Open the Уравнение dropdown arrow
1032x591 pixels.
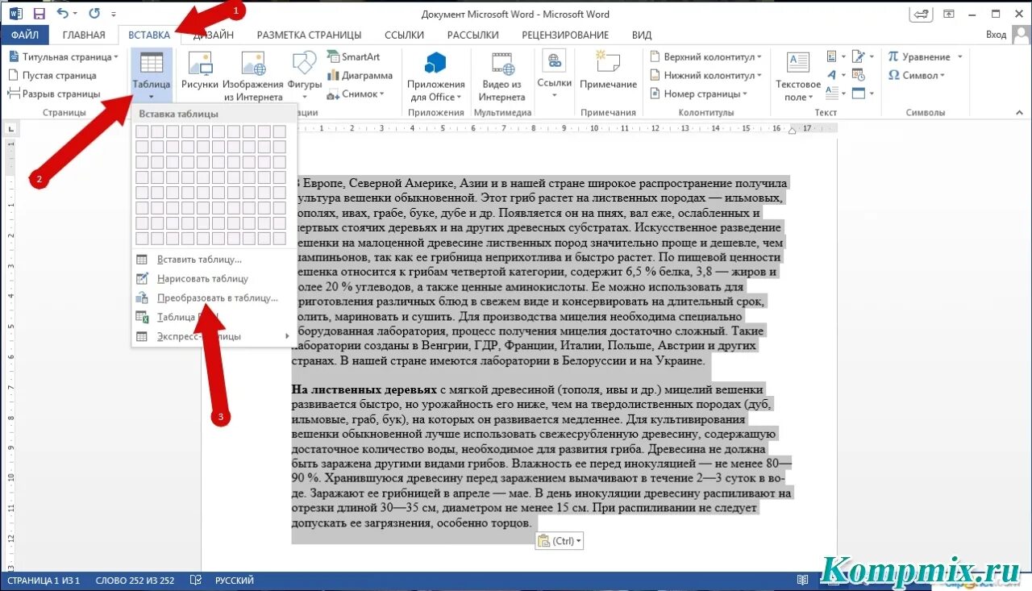click(x=959, y=57)
